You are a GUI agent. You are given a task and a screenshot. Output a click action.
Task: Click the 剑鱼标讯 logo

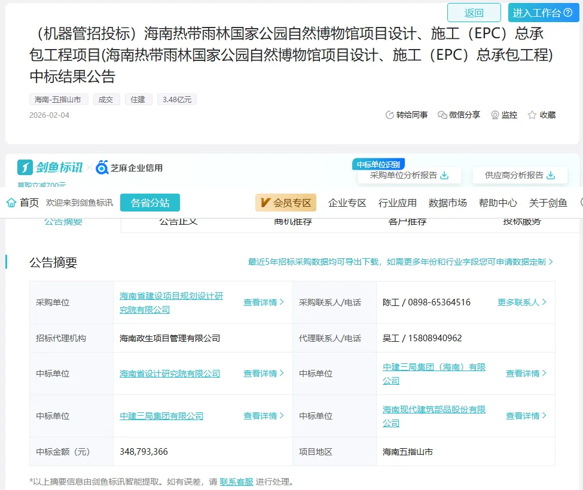tap(50, 167)
